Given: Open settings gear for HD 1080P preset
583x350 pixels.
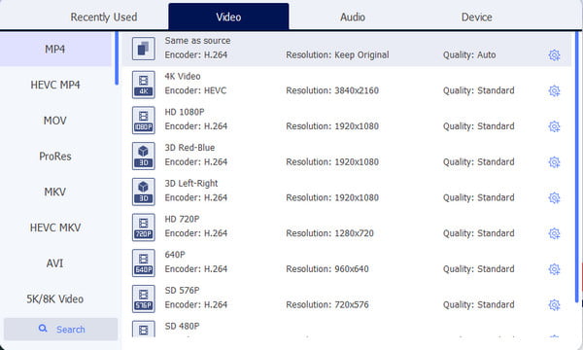Looking at the screenshot, I should pyautogui.click(x=554, y=126).
